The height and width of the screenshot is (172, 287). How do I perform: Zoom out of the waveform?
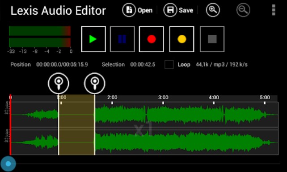click(243, 10)
